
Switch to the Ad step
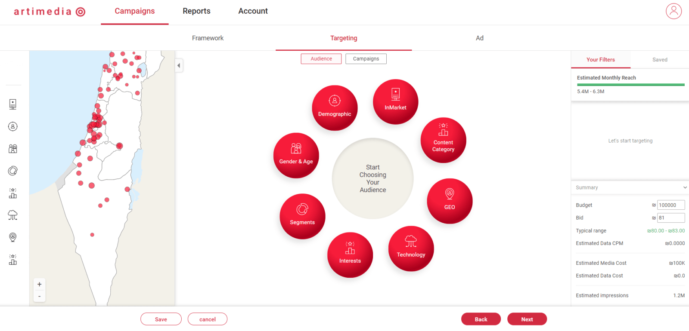pos(480,38)
